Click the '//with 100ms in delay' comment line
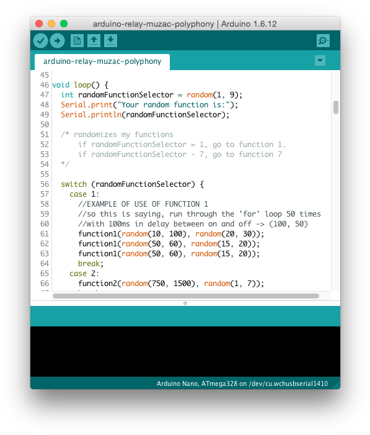This screenshot has width=370, height=435. coord(193,224)
